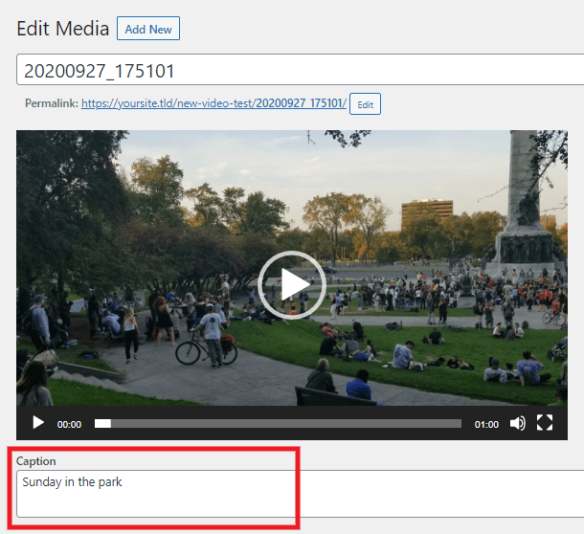This screenshot has height=534, width=584.
Task: Mute the video with speaker icon
Action: [x=517, y=423]
